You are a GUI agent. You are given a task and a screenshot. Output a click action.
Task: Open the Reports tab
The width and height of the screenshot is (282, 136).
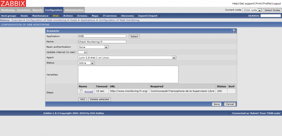coord(37,10)
